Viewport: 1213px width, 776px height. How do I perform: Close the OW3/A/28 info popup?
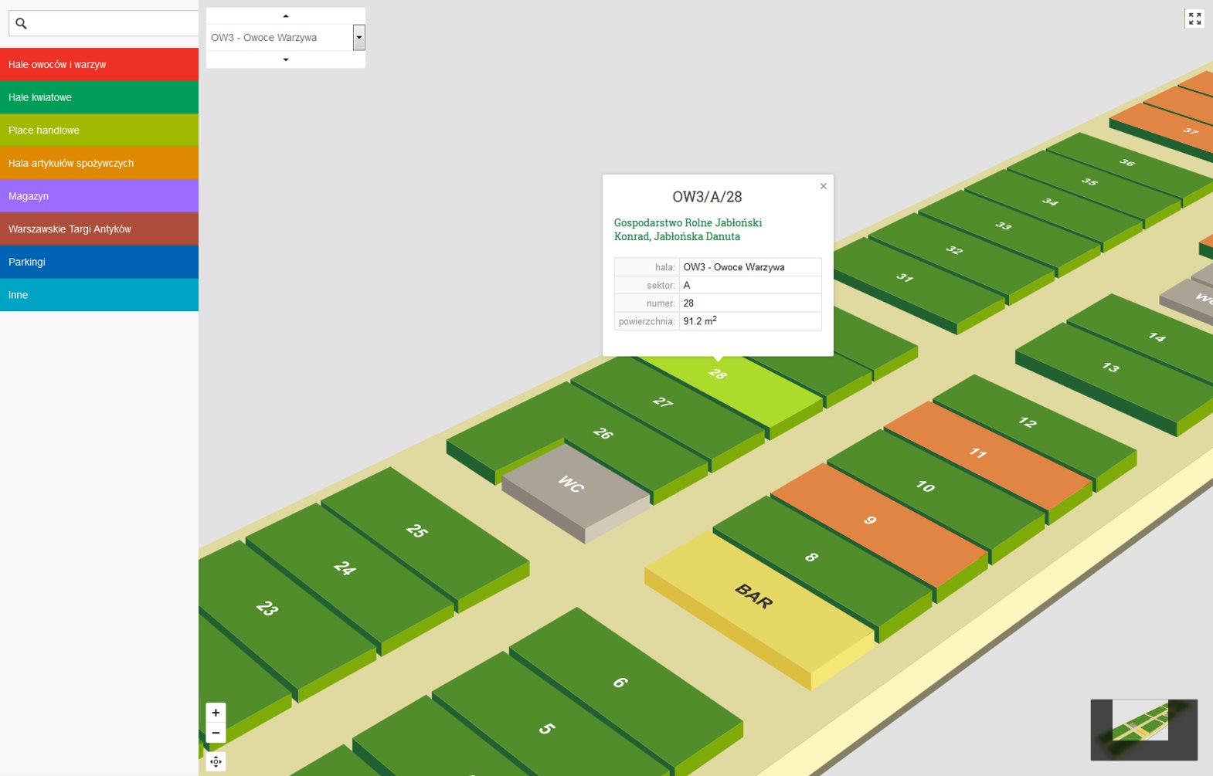point(824,186)
